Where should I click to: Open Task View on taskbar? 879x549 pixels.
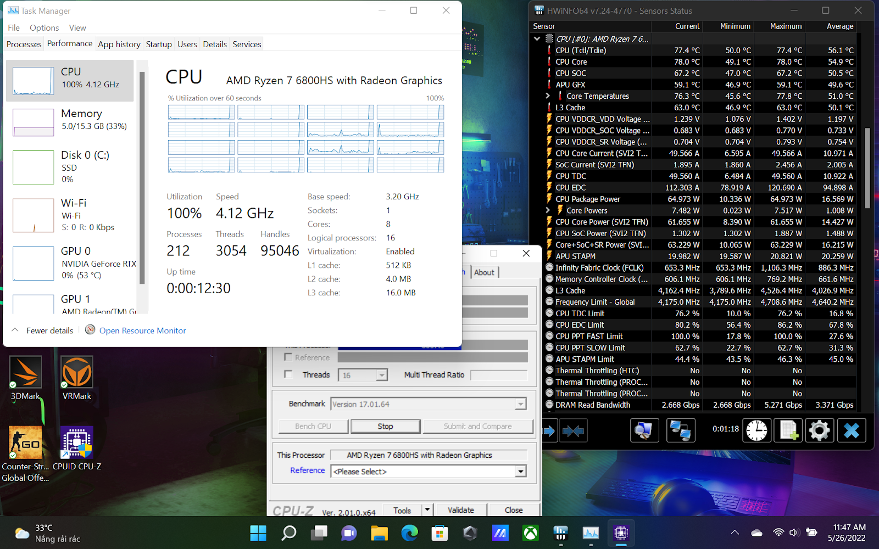click(x=319, y=533)
